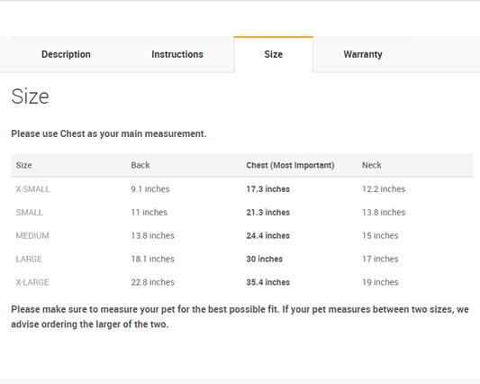Select the MEDIUM size row label

pos(32,235)
